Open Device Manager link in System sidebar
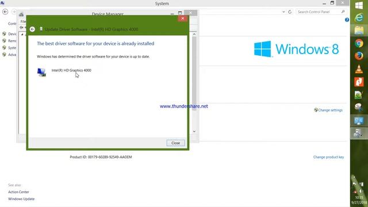368x207 pixels. tap(13, 34)
